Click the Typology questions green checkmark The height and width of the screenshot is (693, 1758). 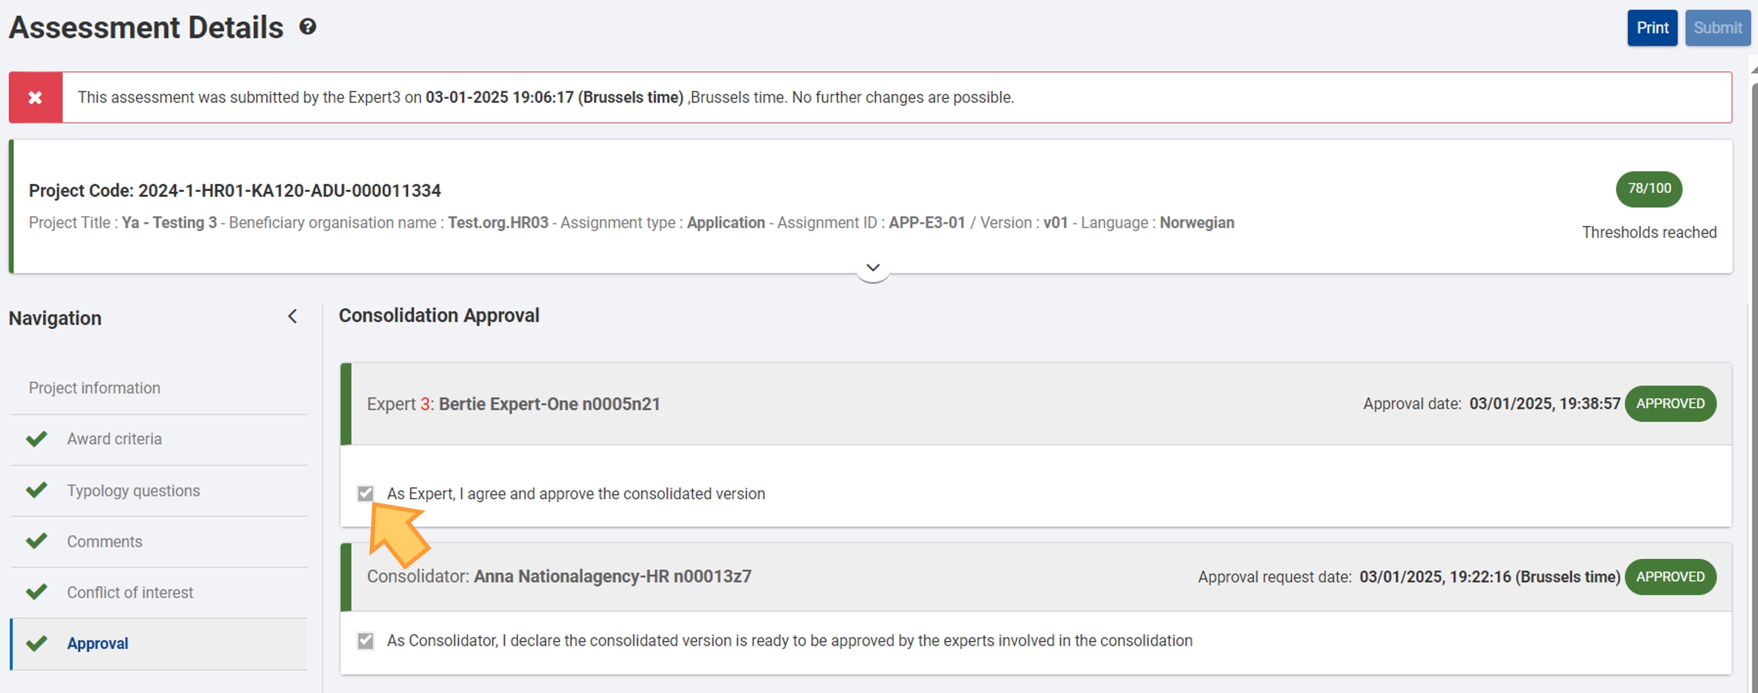click(x=37, y=490)
